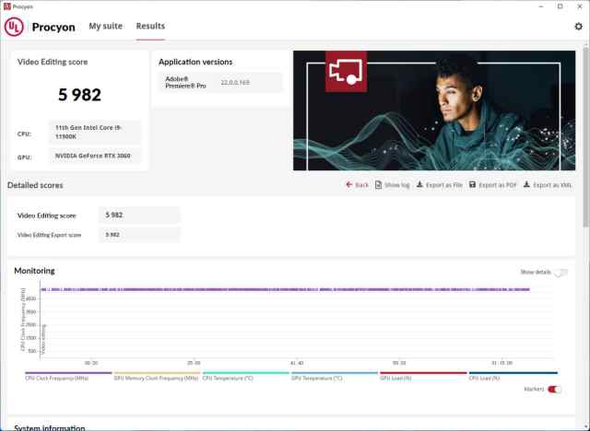The width and height of the screenshot is (590, 431).
Task: Open the My suite tab
Action: pyautogui.click(x=106, y=26)
